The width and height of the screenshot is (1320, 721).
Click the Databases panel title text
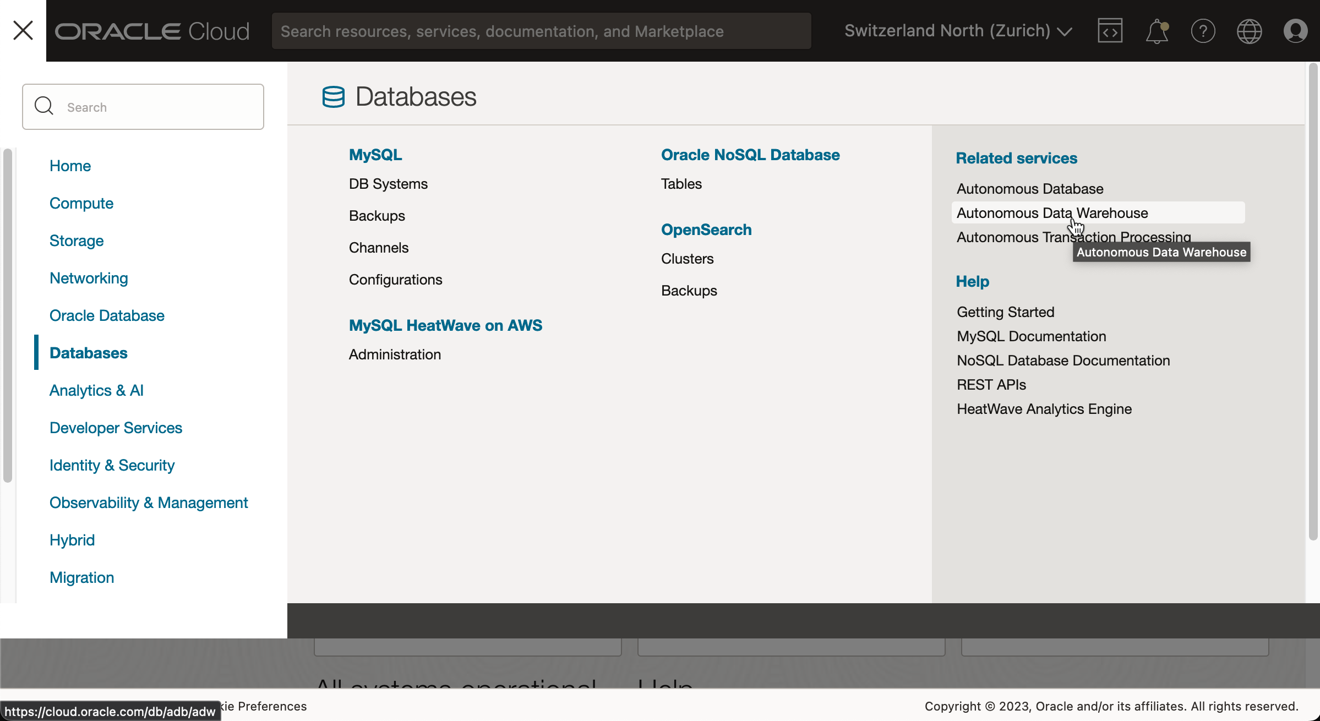[x=416, y=97]
